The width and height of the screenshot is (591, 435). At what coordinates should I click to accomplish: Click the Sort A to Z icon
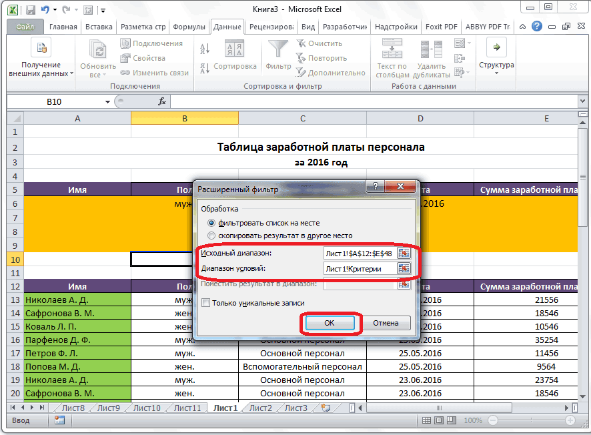click(x=205, y=48)
